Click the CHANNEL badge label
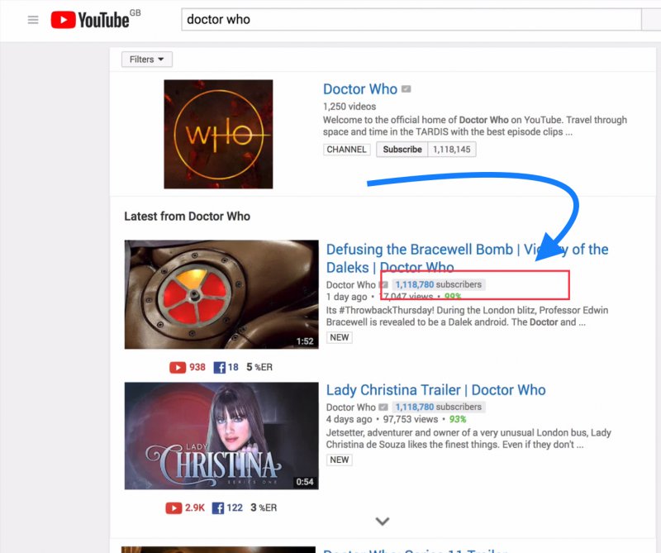This screenshot has width=661, height=553. click(x=347, y=150)
